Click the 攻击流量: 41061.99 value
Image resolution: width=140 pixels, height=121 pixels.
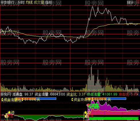pos(102,94)
